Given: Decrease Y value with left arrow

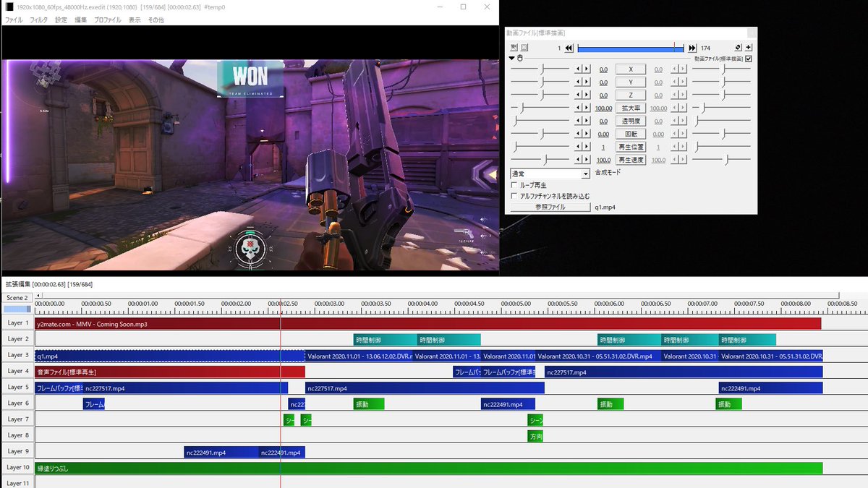Looking at the screenshot, I should 578,82.
